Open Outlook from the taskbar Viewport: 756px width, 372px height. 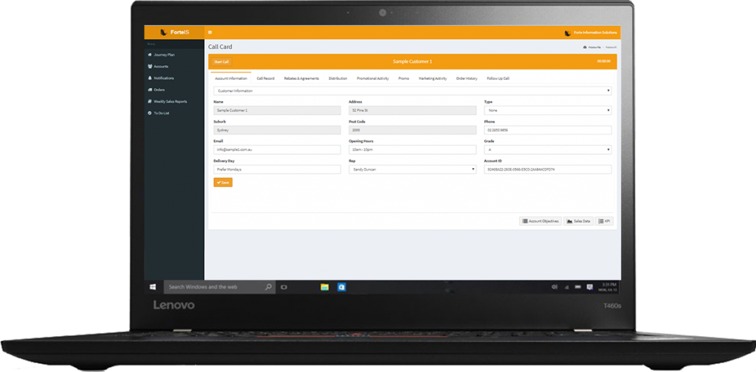[x=341, y=287]
